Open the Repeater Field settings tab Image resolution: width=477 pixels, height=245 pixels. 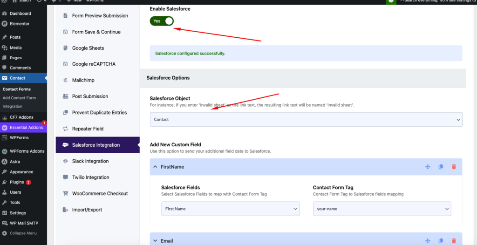coord(88,129)
